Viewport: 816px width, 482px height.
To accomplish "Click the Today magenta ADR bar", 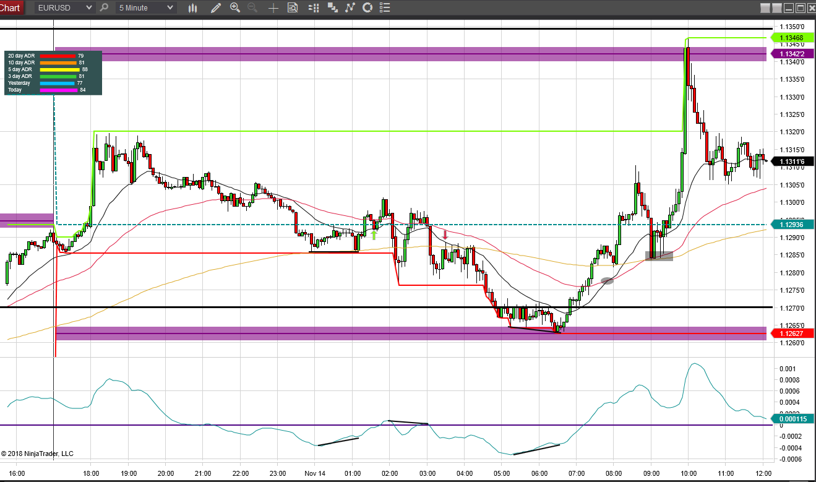I will click(x=58, y=90).
